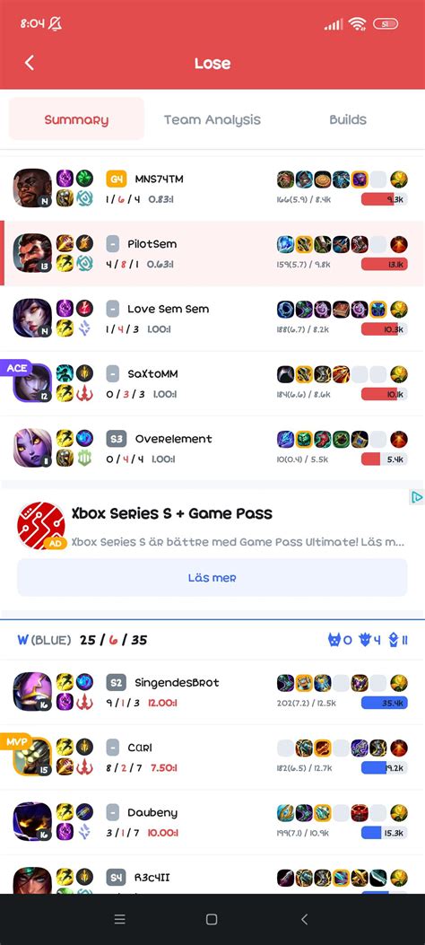Tap SingendesBrot's 35.4k blue damage bar

(x=384, y=703)
